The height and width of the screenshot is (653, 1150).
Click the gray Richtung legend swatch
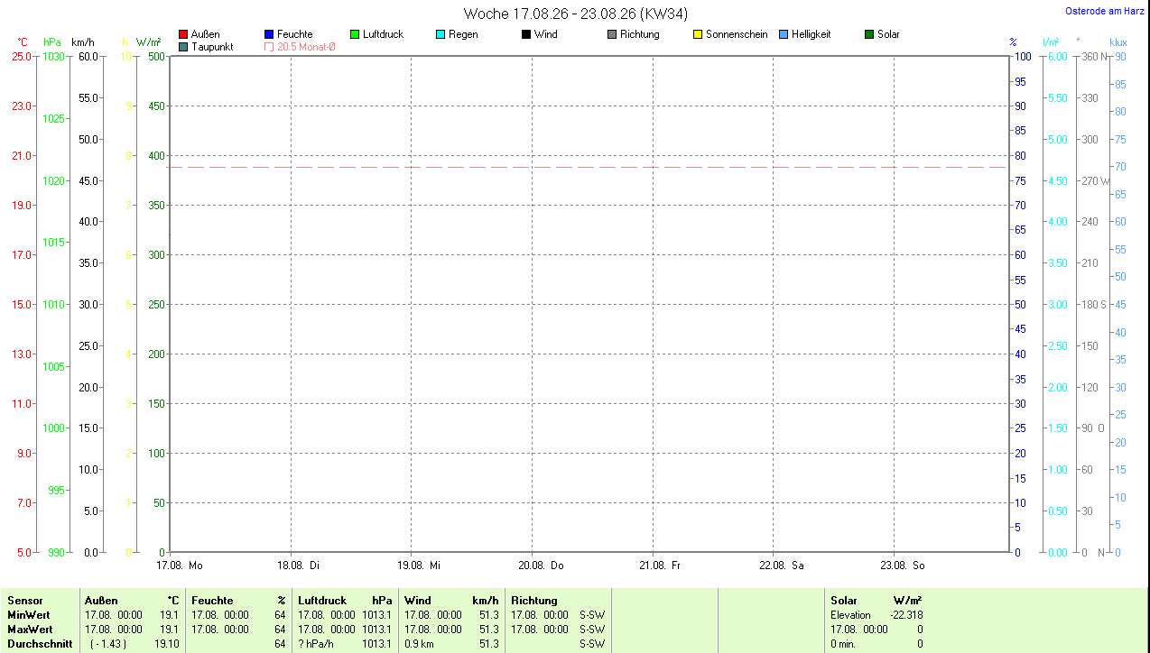(612, 34)
